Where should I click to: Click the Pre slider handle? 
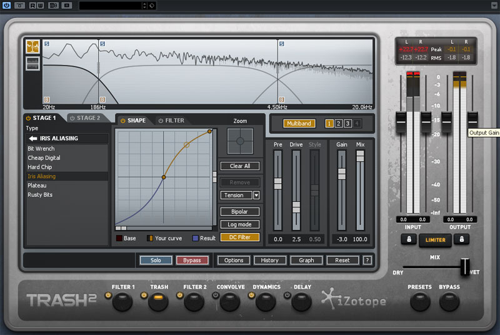click(278, 183)
